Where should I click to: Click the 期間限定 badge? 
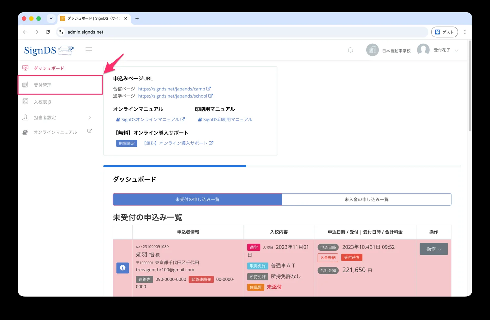[127, 143]
